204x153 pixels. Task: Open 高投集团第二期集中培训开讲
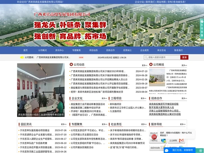tap(86, 108)
